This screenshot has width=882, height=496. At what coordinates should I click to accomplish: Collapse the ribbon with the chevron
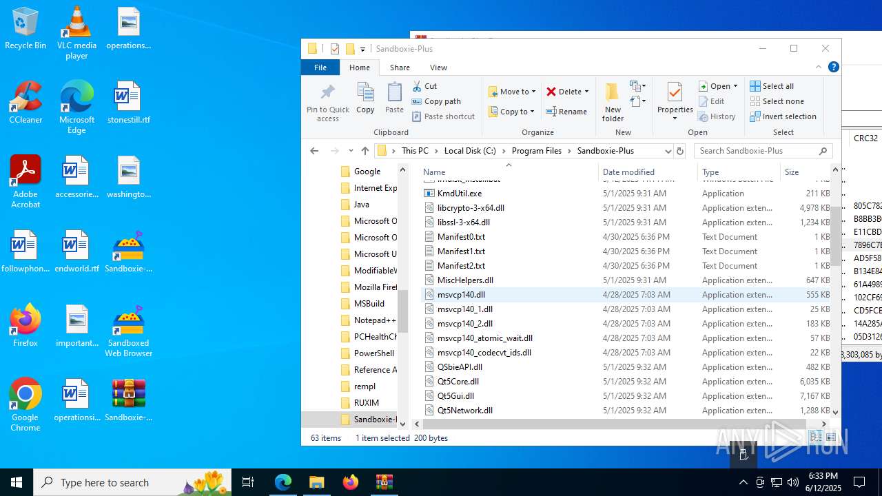[x=819, y=67]
